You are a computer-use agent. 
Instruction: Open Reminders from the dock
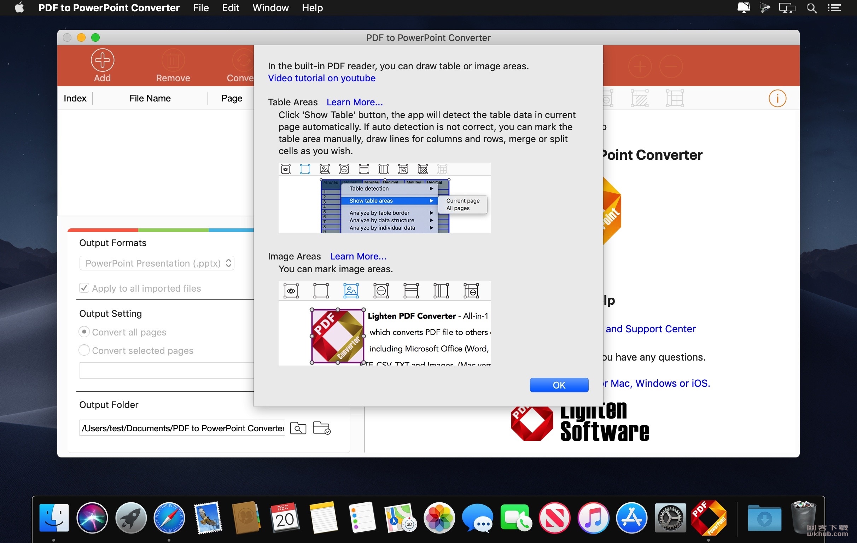pos(362,518)
